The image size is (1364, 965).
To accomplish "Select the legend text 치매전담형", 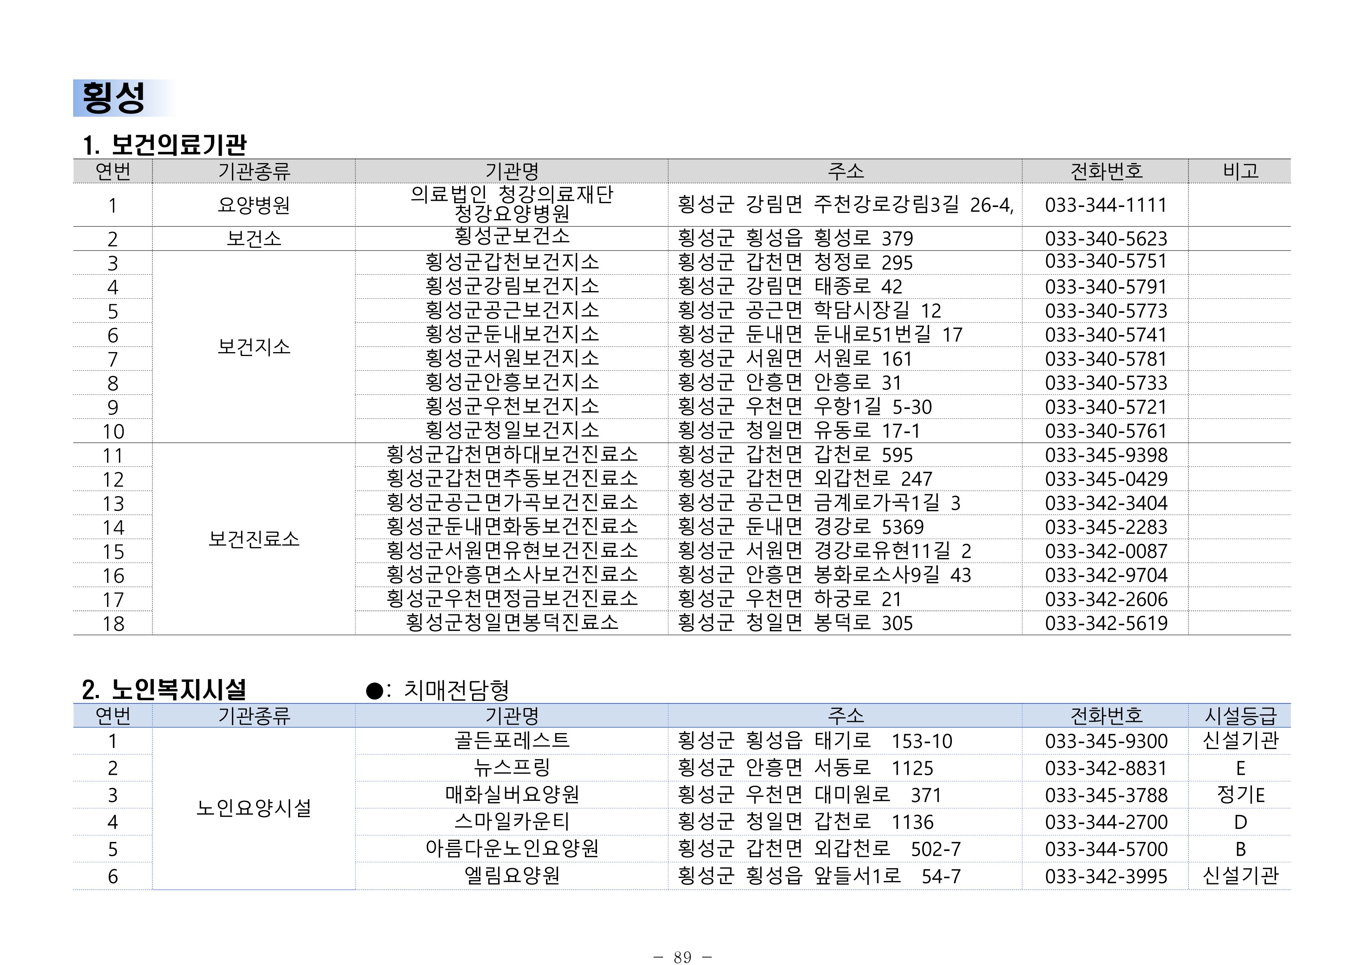I will coord(456,690).
